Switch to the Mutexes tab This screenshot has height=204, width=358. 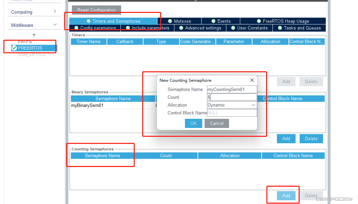coord(180,21)
